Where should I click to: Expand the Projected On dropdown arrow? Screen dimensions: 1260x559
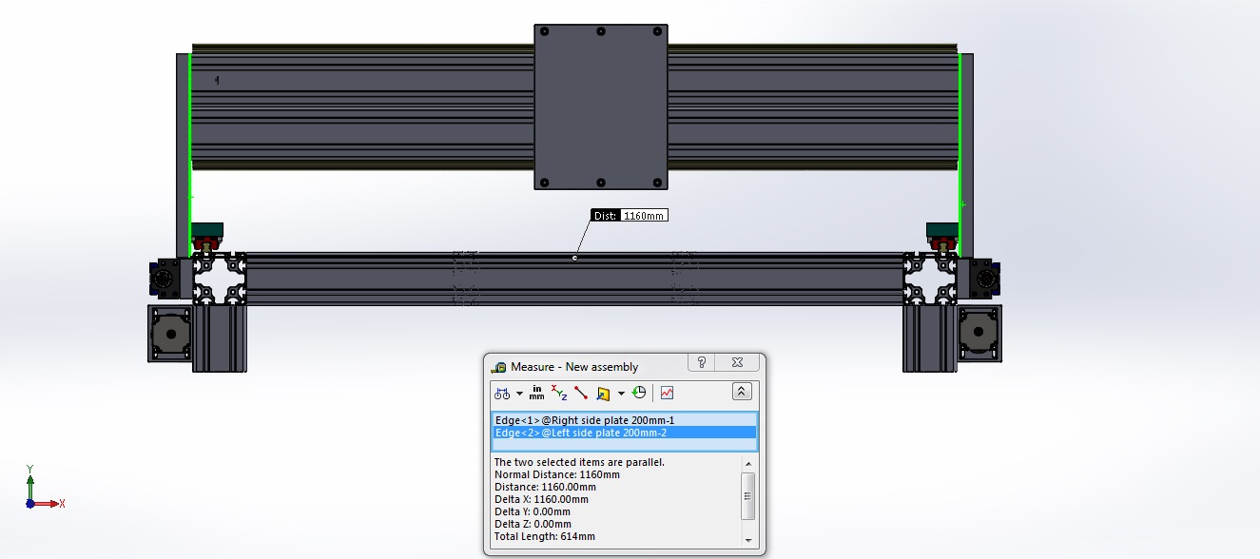621,393
